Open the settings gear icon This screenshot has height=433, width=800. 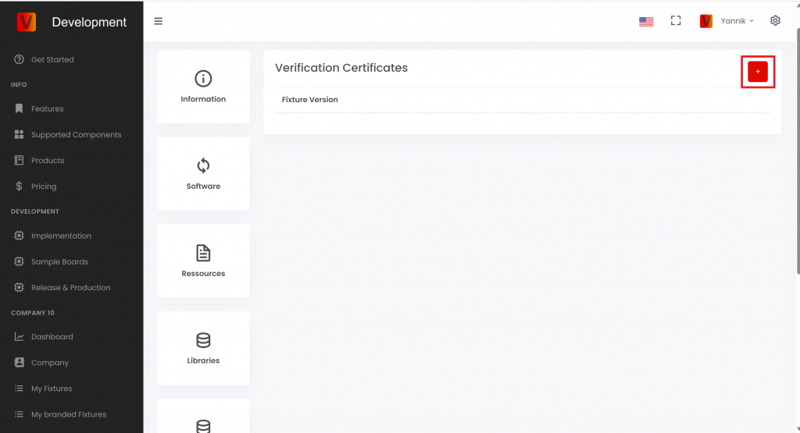point(775,21)
